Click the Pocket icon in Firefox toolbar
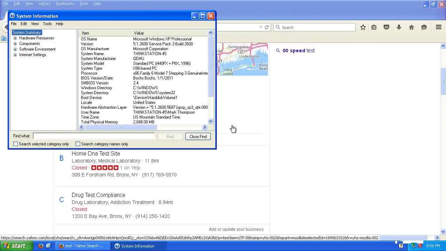This screenshot has height=251, width=446. (386, 27)
